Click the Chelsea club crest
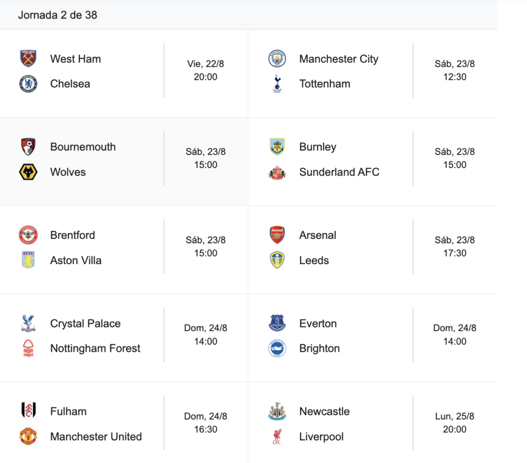 coord(28,84)
